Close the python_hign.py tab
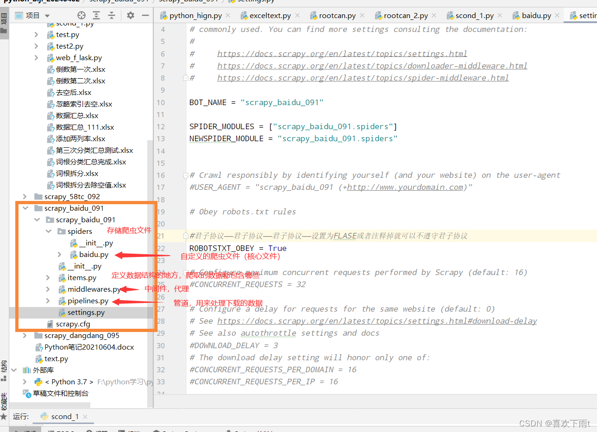The image size is (597, 432). click(x=228, y=15)
